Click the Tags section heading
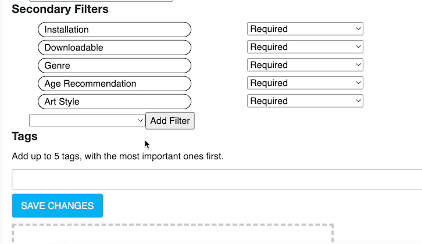 tap(24, 137)
